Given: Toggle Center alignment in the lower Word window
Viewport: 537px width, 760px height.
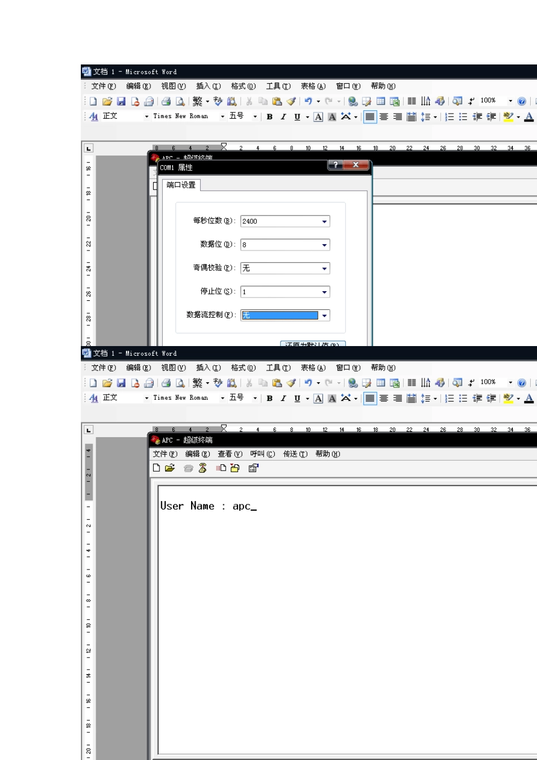Looking at the screenshot, I should coord(384,399).
